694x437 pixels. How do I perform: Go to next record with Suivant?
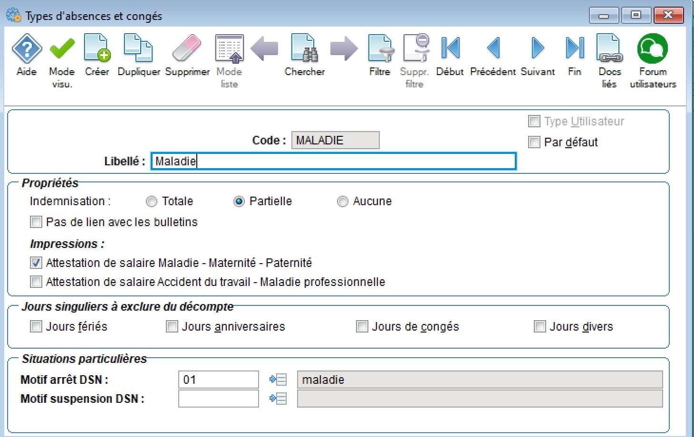coord(538,48)
